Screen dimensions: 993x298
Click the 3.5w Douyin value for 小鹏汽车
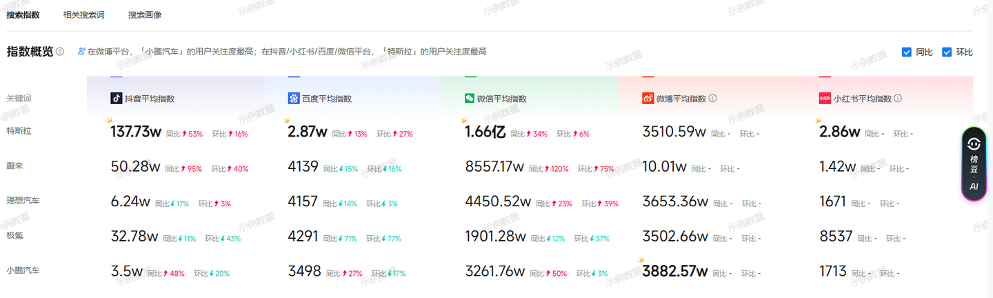[x=127, y=271]
